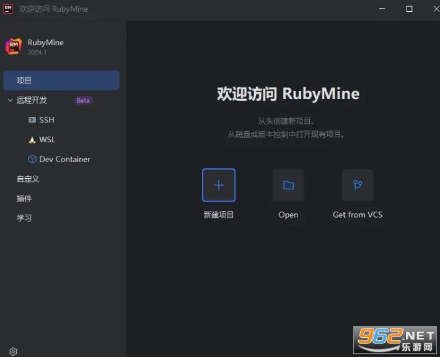Viewport: 440px width, 357px height.
Task: Click the New Project plus icon
Action: (x=219, y=185)
